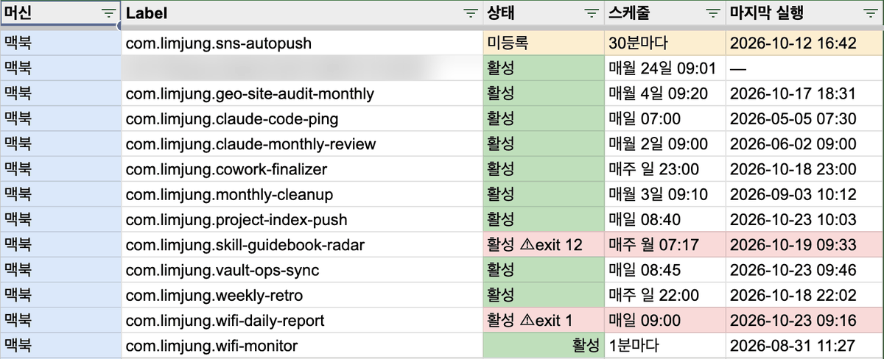Open the filter icon in Label header
Screen dimensions: 884x359
click(x=470, y=13)
